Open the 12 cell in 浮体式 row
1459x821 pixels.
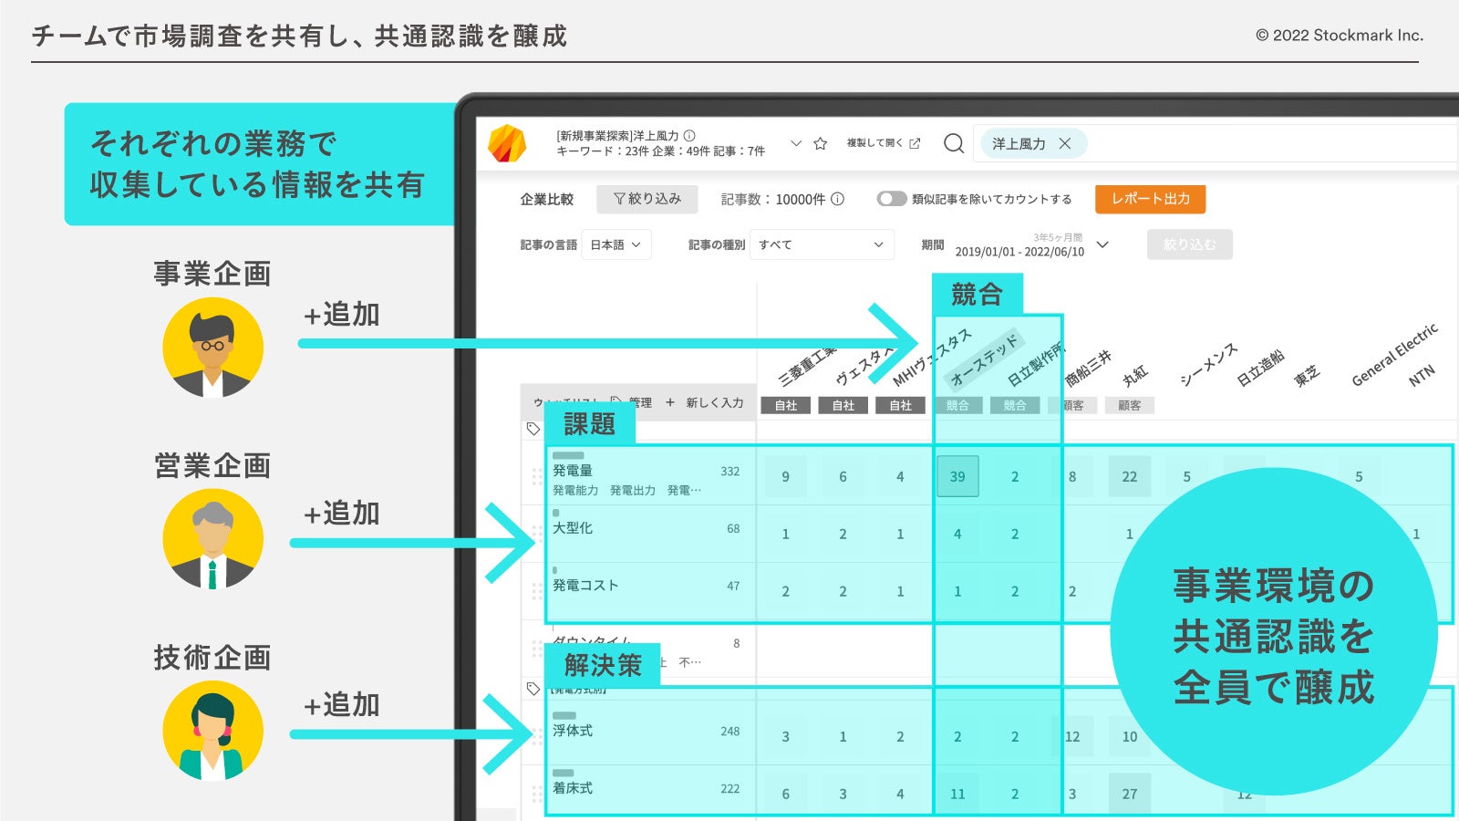[1072, 736]
